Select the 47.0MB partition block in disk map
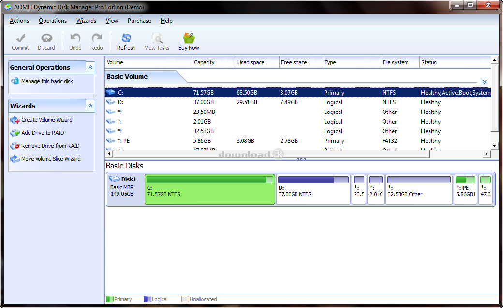Viewport: 503px width, 308px height. (486, 189)
